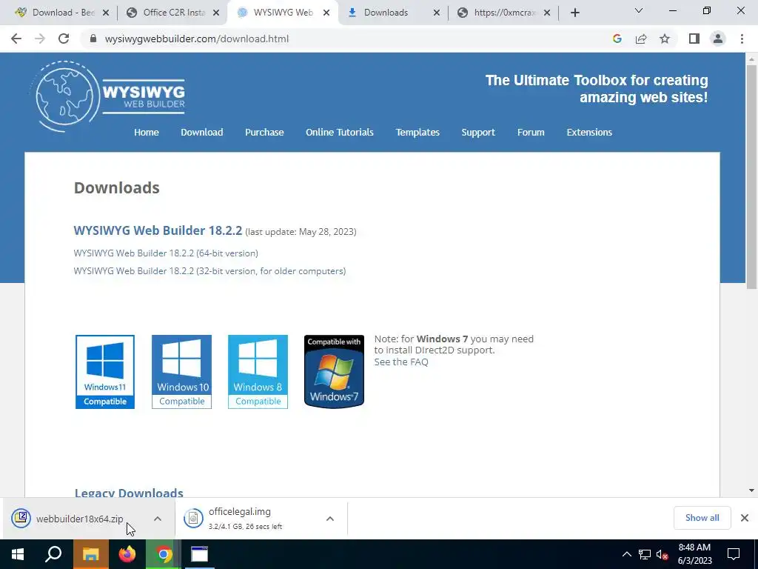Download the 32-bit version link
The height and width of the screenshot is (569, 758).
pyautogui.click(x=209, y=271)
